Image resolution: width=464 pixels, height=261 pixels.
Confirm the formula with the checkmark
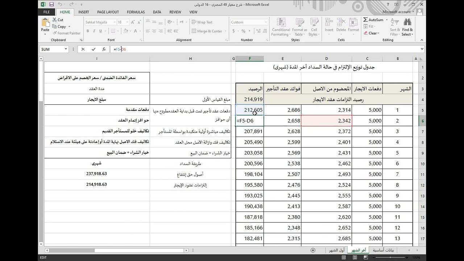(94, 49)
